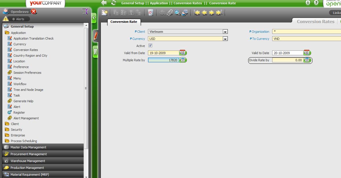This screenshot has height=178, width=341.
Task: Click the Conversion Rates link in sidebar
Action: coord(25,50)
